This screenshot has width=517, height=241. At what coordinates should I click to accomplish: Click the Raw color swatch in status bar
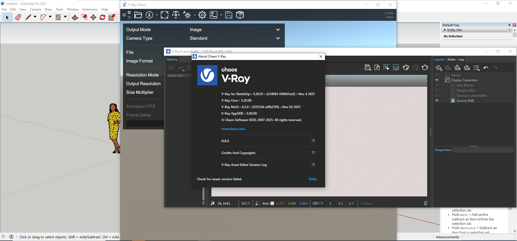point(272,203)
